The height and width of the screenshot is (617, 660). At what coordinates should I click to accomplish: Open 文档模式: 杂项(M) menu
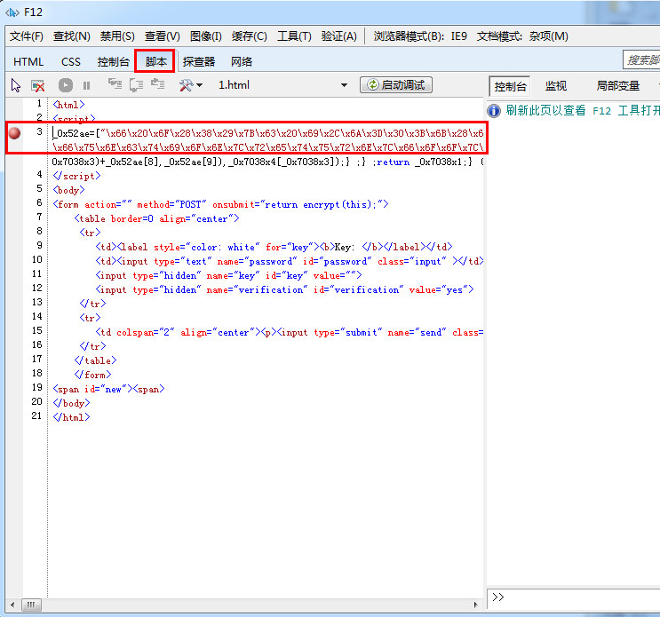point(522,36)
